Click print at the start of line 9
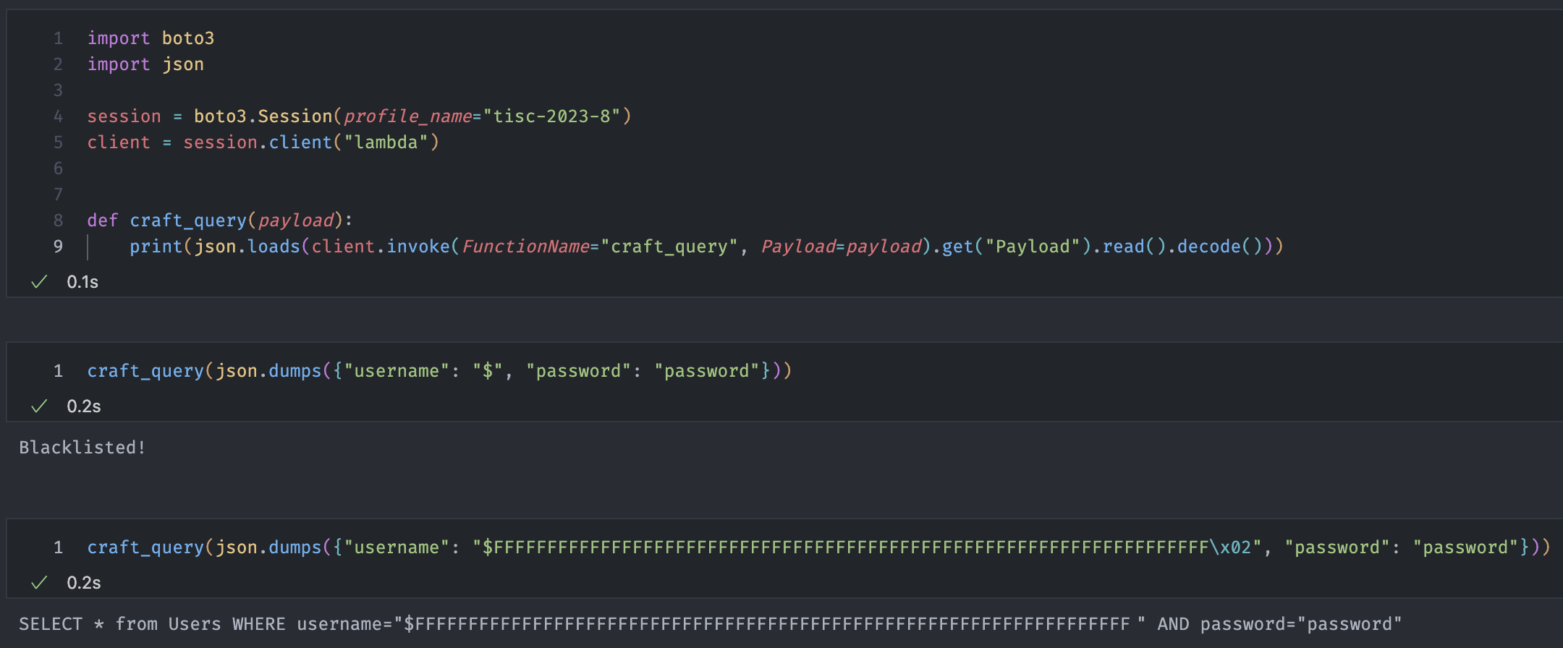The width and height of the screenshot is (1563, 648). [x=156, y=247]
